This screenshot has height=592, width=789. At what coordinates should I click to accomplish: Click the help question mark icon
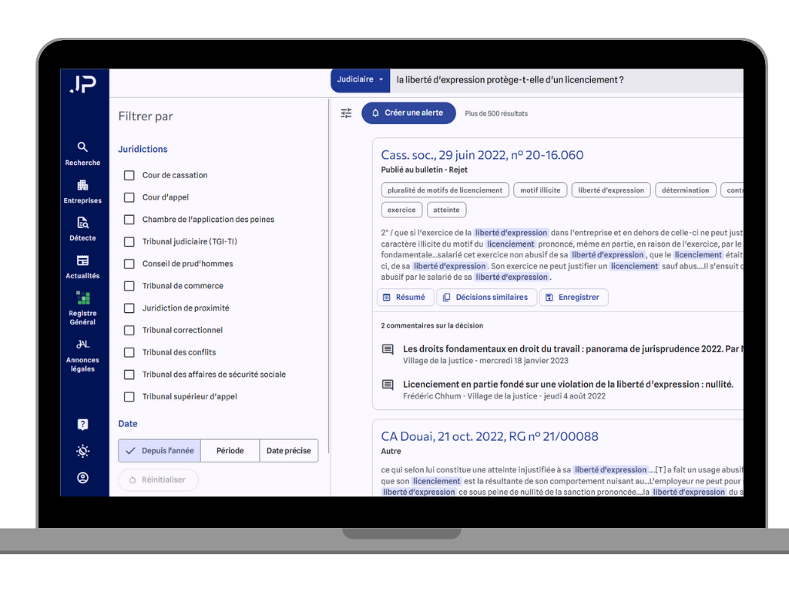point(82,425)
